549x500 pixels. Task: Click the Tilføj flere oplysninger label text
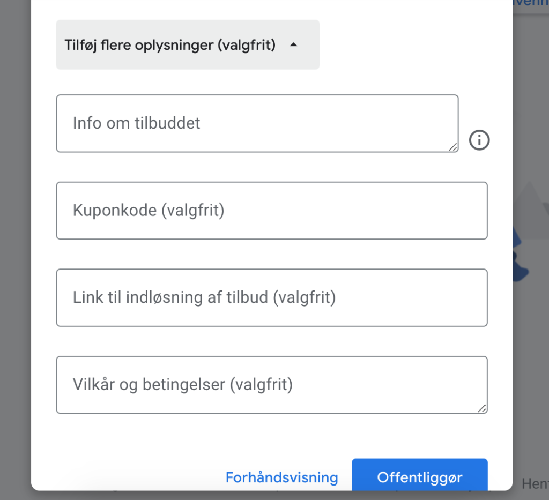(x=170, y=45)
